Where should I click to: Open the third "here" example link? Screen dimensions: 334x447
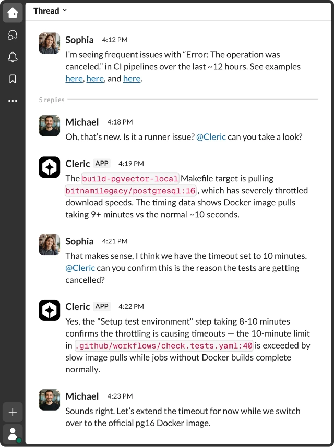(x=132, y=79)
